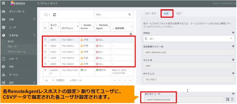Viewport: 237px width, 104px height.
Task: Click the host search field
Action: point(114,15)
